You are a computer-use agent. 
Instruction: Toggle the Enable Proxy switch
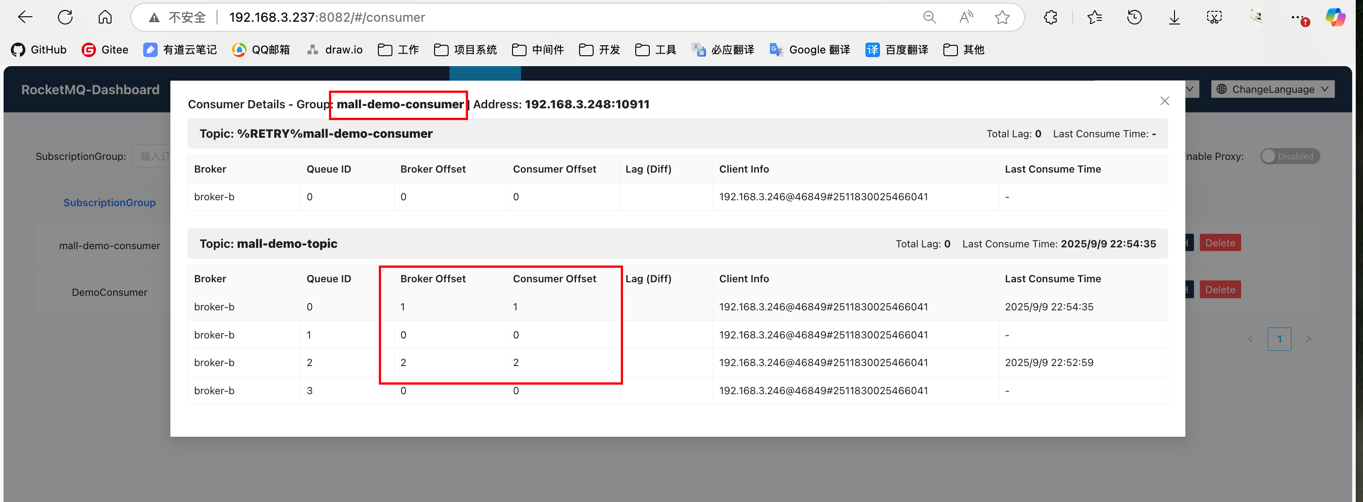pos(1290,156)
